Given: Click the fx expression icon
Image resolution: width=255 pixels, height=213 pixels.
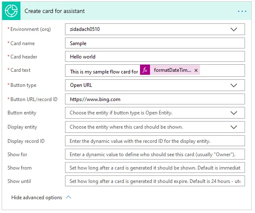Looking at the screenshot, I should pyautogui.click(x=145, y=71).
